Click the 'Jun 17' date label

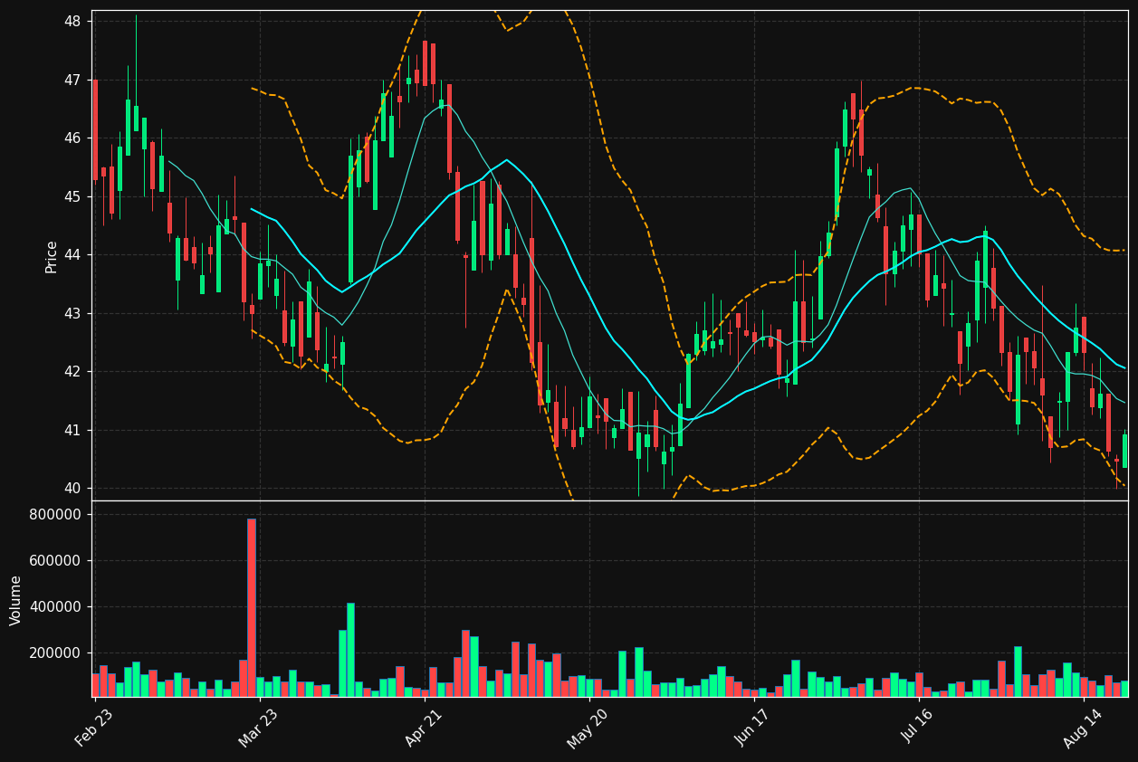coord(754,727)
